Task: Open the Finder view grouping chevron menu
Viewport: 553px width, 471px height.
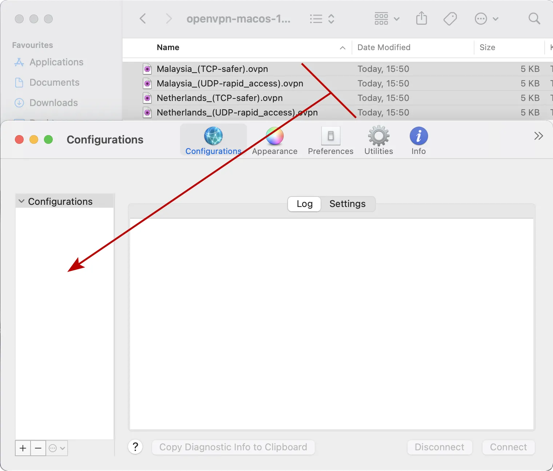Action: [396, 19]
